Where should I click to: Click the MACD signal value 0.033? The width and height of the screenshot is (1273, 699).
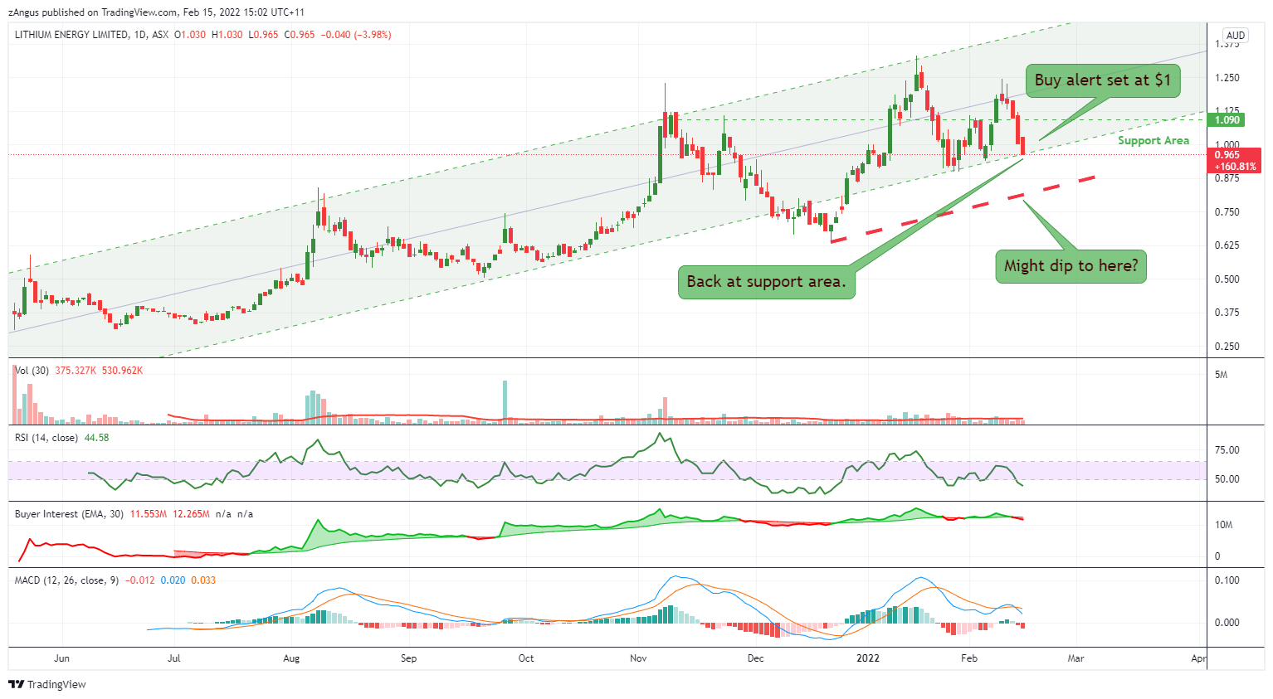[203, 580]
